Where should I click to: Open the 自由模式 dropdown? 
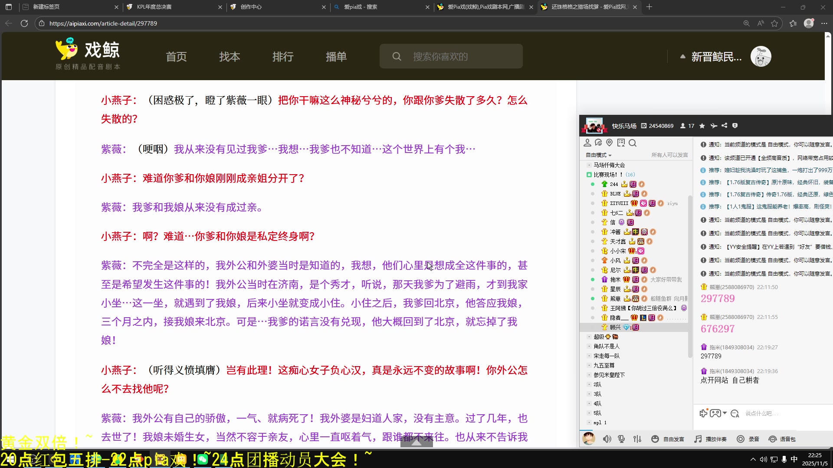click(598, 155)
